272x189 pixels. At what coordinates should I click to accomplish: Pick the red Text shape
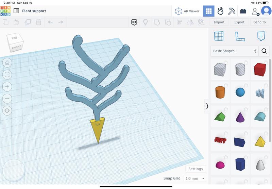(220, 140)
